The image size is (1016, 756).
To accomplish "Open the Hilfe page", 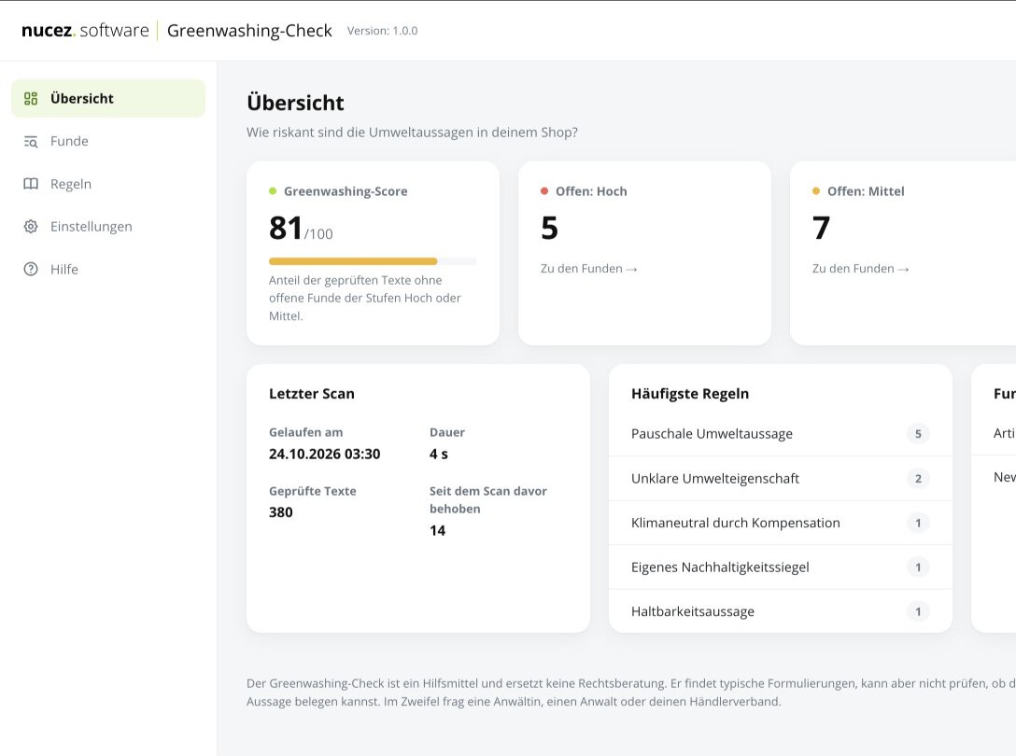I will click(x=108, y=270).
